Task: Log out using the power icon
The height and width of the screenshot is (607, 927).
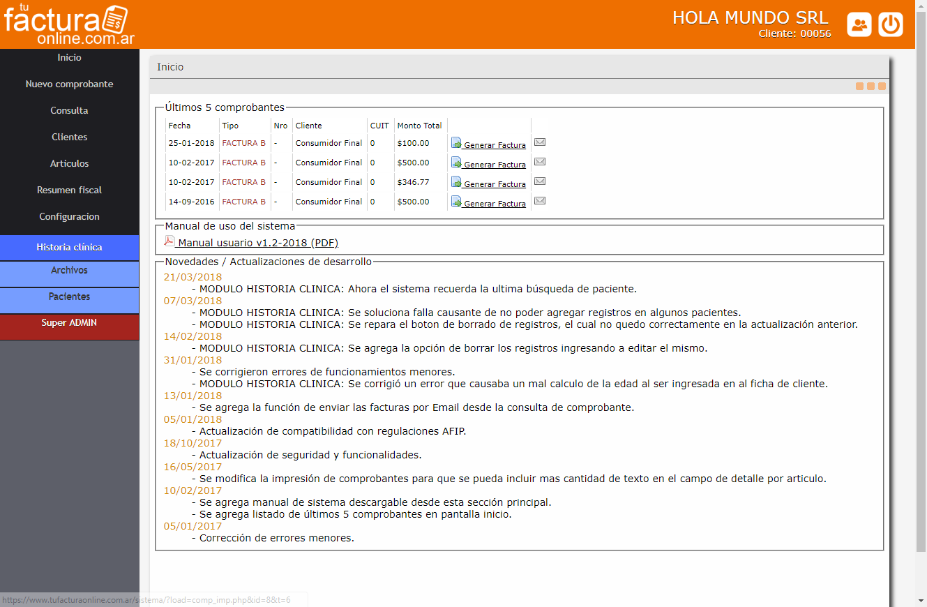Action: (891, 24)
